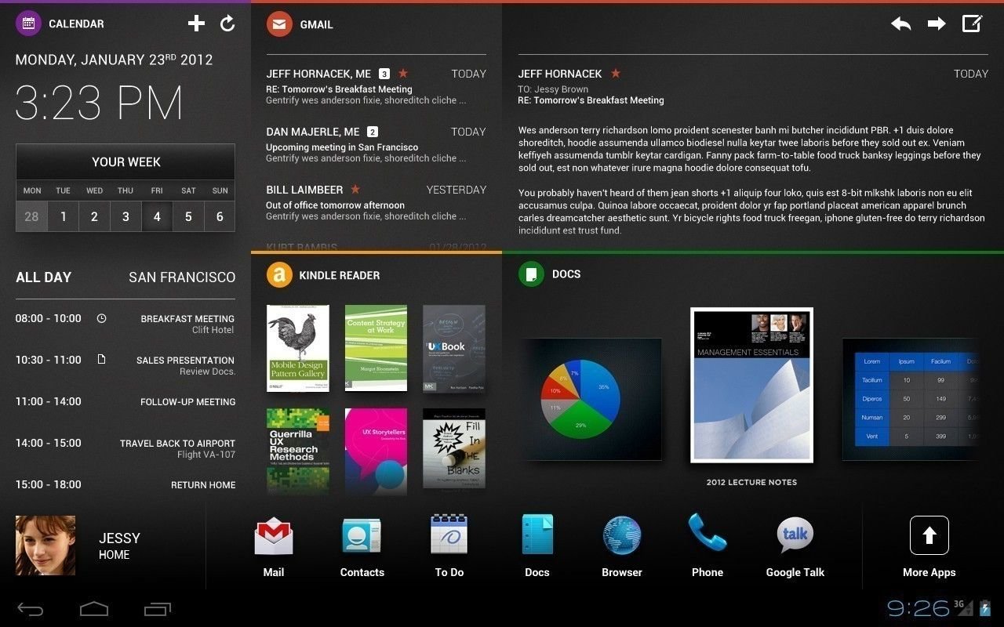This screenshot has height=627, width=1004.
Task: Open Mobile Design Pattern Gallery book
Action: point(297,348)
